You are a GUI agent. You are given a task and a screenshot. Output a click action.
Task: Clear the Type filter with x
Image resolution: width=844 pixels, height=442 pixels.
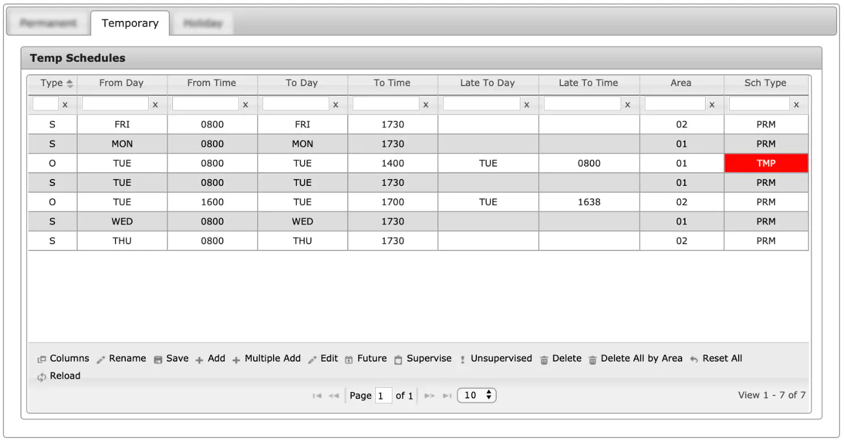(x=65, y=105)
